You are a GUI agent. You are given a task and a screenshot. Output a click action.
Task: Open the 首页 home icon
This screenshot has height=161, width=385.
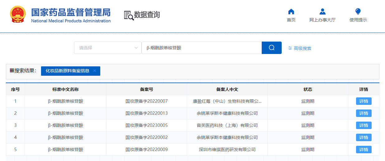tap(291, 12)
